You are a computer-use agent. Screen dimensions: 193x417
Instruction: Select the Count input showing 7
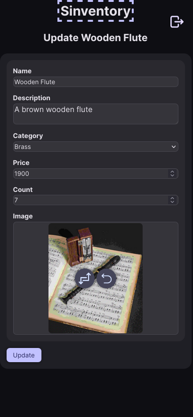91,200
